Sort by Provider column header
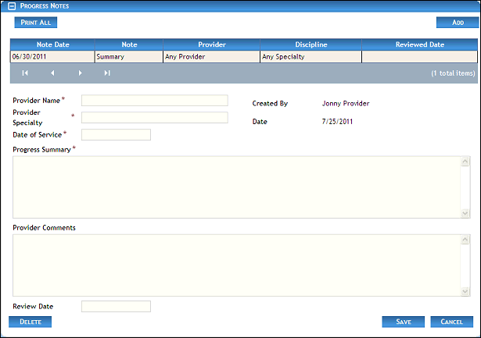Image resolution: width=481 pixels, height=338 pixels. coord(210,45)
